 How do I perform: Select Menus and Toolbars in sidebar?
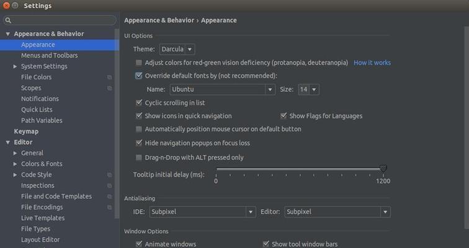pyautogui.click(x=50, y=56)
